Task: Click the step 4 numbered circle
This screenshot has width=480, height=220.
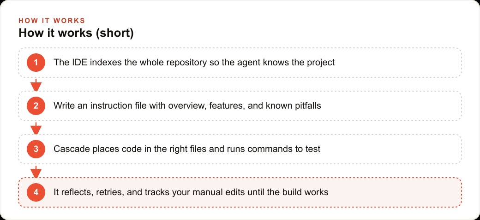Action: pyautogui.click(x=36, y=192)
